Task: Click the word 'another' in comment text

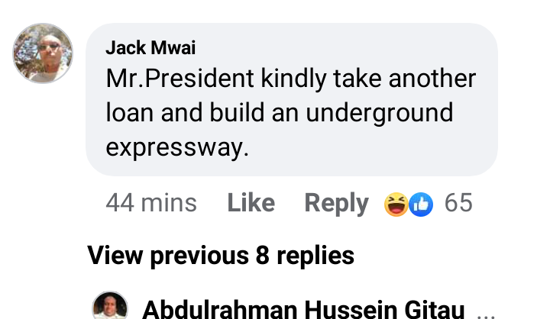Action: pos(432,79)
